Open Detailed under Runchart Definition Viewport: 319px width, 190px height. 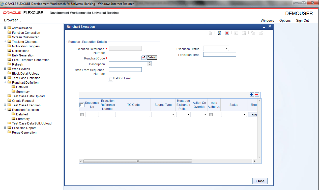pyautogui.click(x=22, y=87)
